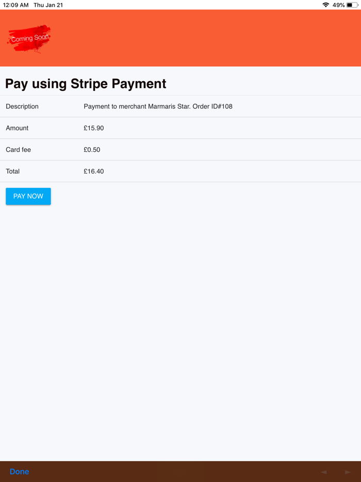Click the Amount label
This screenshot has width=361, height=482.
17,128
